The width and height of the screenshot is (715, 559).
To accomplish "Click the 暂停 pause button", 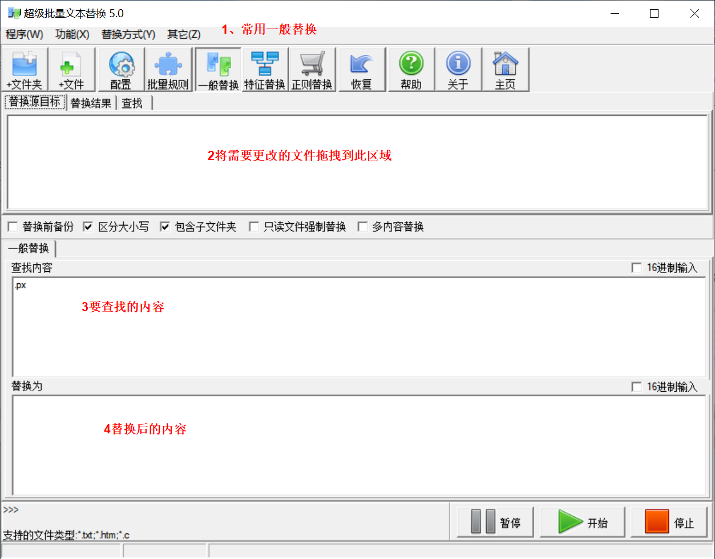I will [x=495, y=522].
